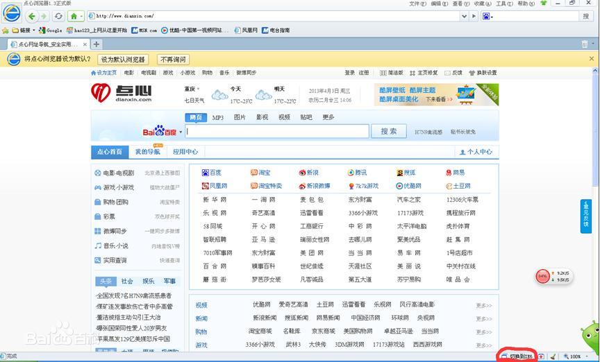This screenshot has height=362, width=600.
Task: Click the Baidu search input field
Action: (x=278, y=131)
